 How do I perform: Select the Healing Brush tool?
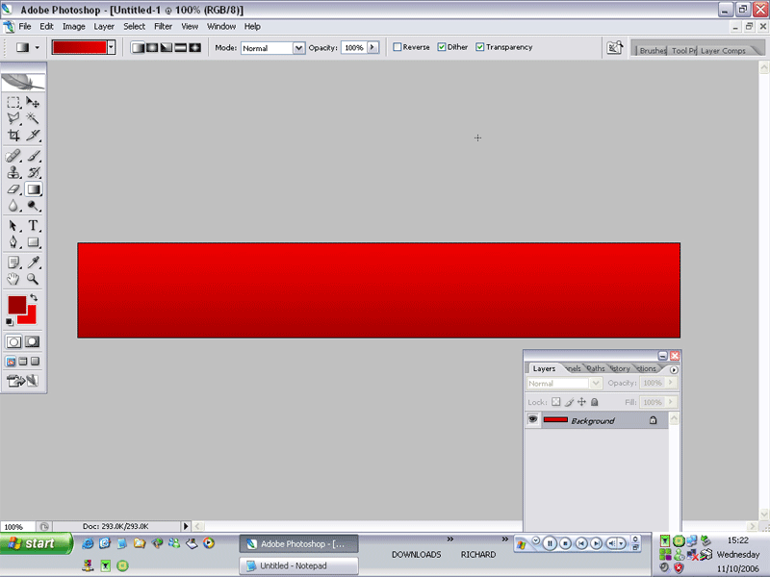pos(13,156)
